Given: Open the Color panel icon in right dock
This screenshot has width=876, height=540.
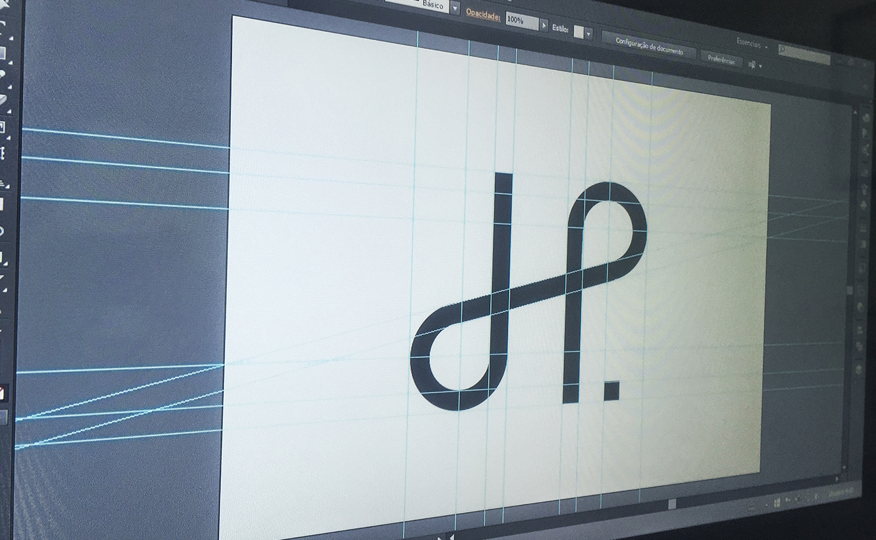Looking at the screenshot, I should 866,118.
